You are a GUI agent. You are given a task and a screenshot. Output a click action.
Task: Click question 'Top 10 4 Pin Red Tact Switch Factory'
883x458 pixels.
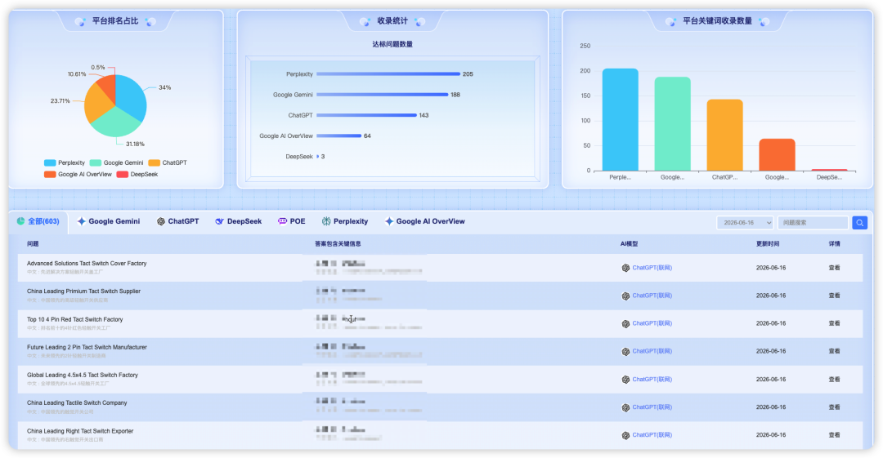point(75,319)
